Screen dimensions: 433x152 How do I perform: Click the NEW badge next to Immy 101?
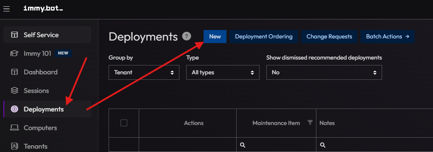pyautogui.click(x=63, y=53)
